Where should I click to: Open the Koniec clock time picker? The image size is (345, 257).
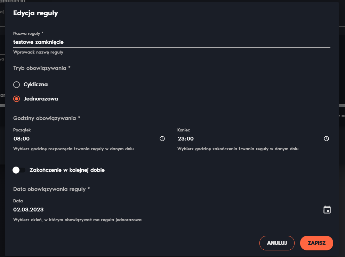point(326,139)
